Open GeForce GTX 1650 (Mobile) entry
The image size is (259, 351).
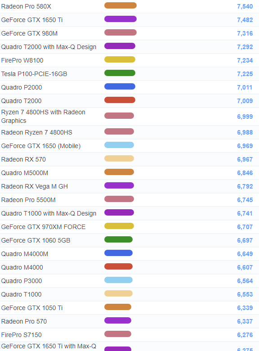pyautogui.click(x=41, y=146)
